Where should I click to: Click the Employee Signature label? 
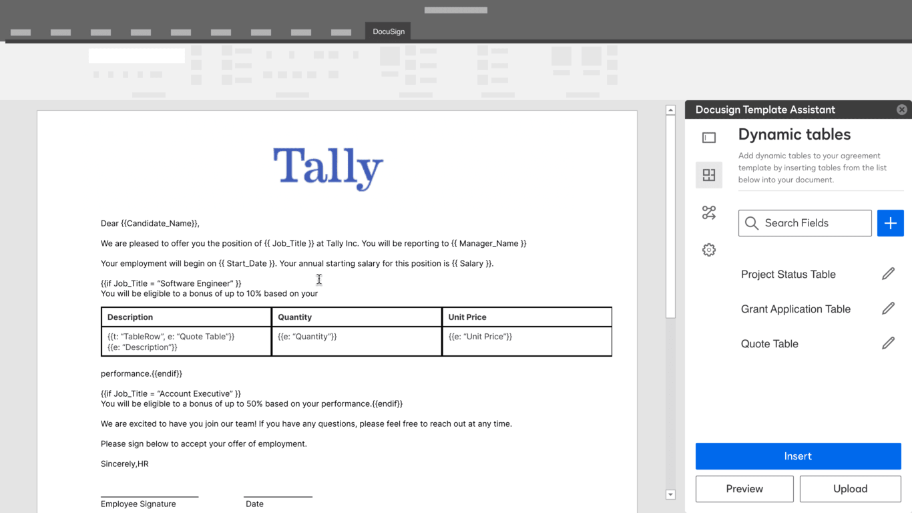138,504
